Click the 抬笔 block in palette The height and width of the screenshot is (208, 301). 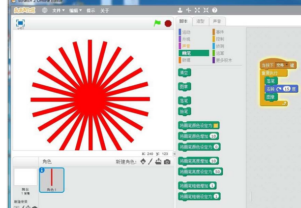coord(184,111)
